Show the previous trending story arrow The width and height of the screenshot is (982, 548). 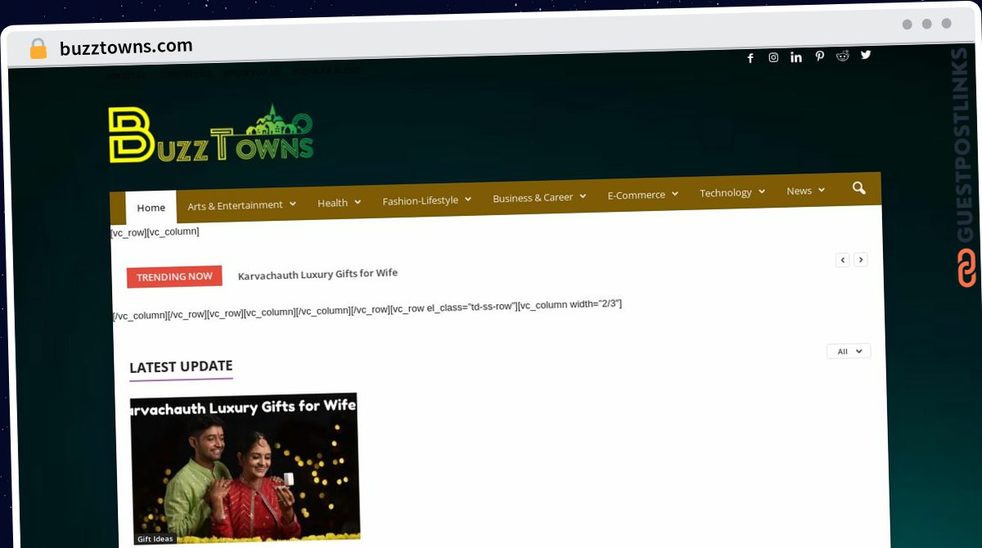pos(843,259)
